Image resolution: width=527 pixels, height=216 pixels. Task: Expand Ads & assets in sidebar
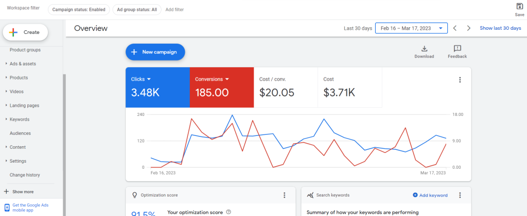click(23, 64)
